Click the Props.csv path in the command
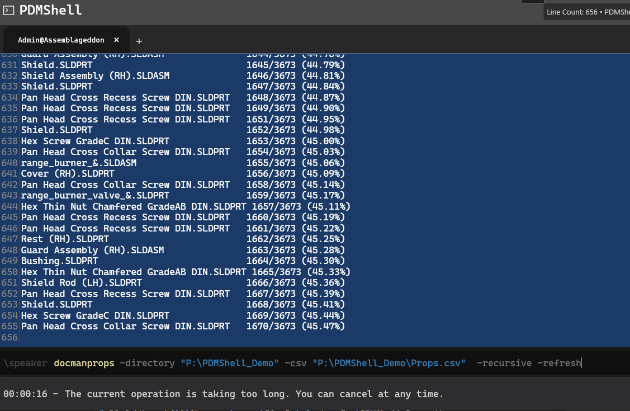Viewport: 630px width, 411px height. coord(389,363)
